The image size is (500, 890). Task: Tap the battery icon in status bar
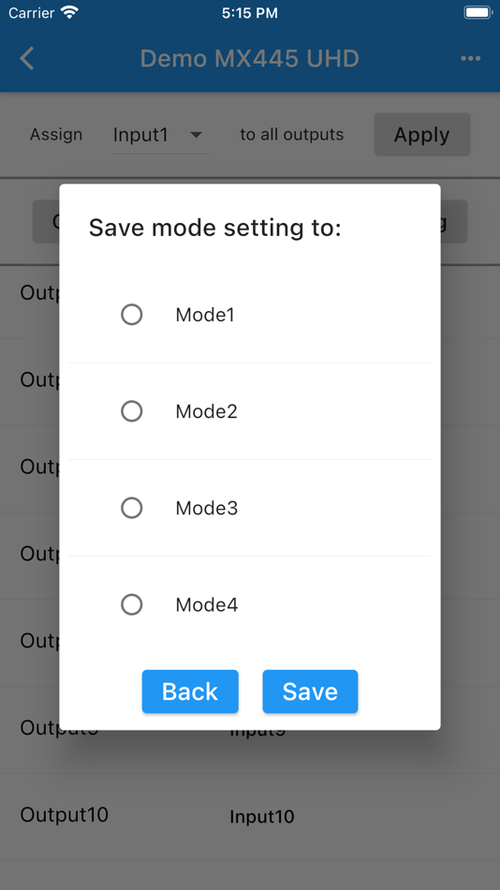tap(477, 12)
